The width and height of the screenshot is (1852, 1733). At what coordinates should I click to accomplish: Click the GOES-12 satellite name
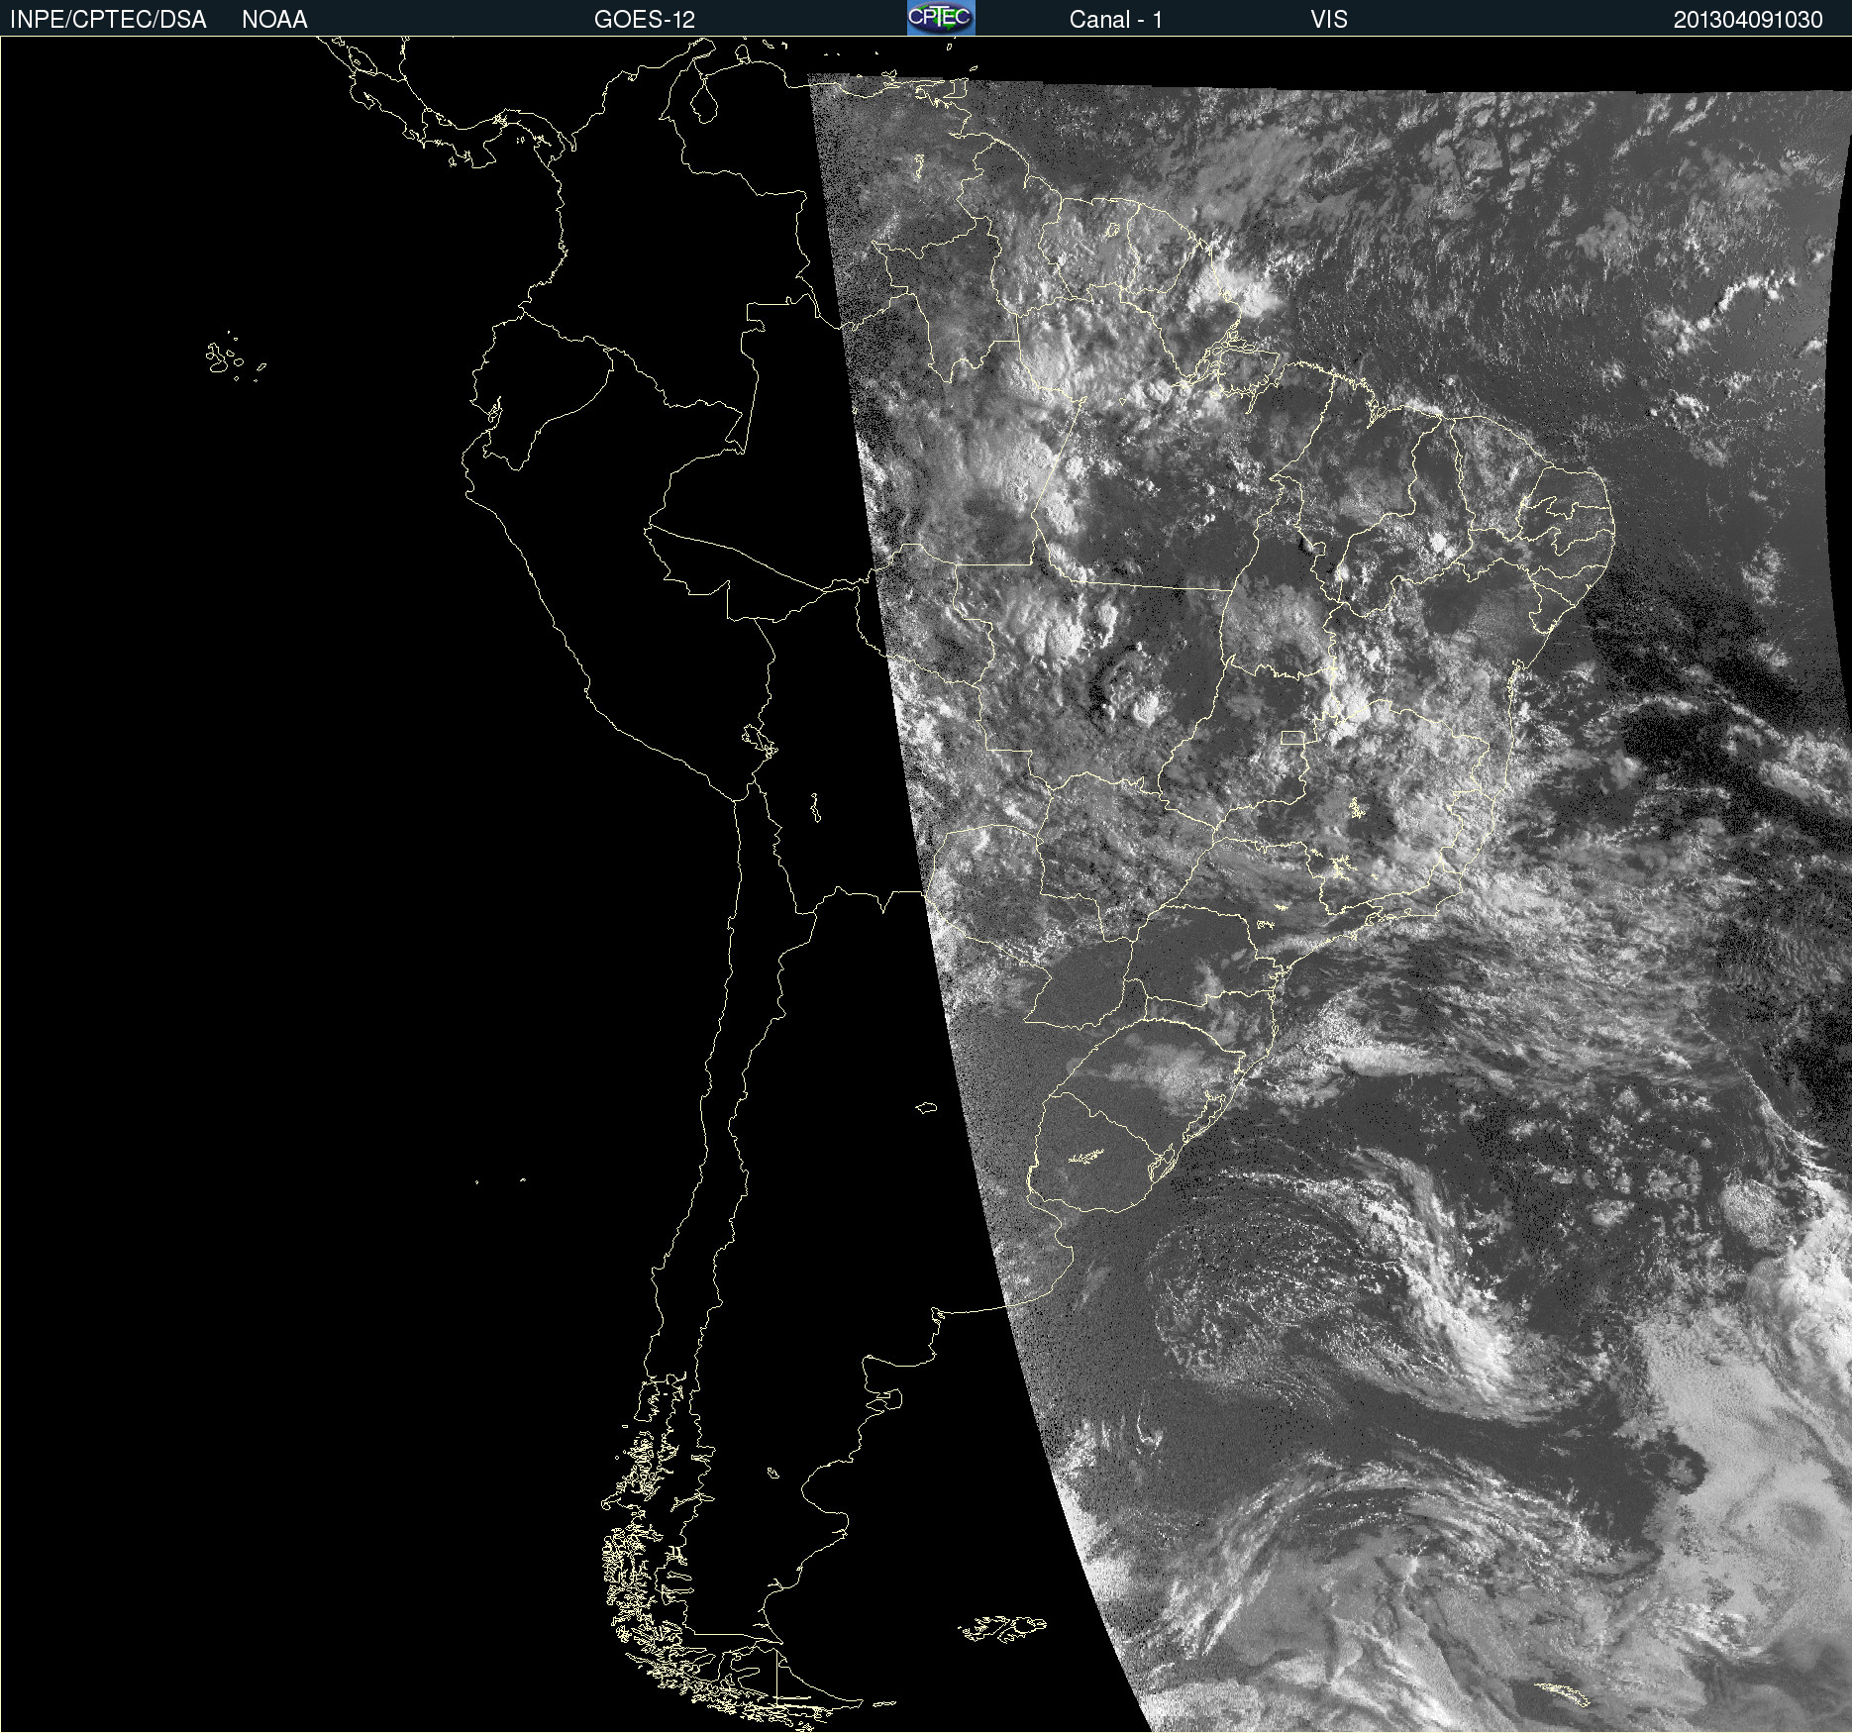point(645,20)
